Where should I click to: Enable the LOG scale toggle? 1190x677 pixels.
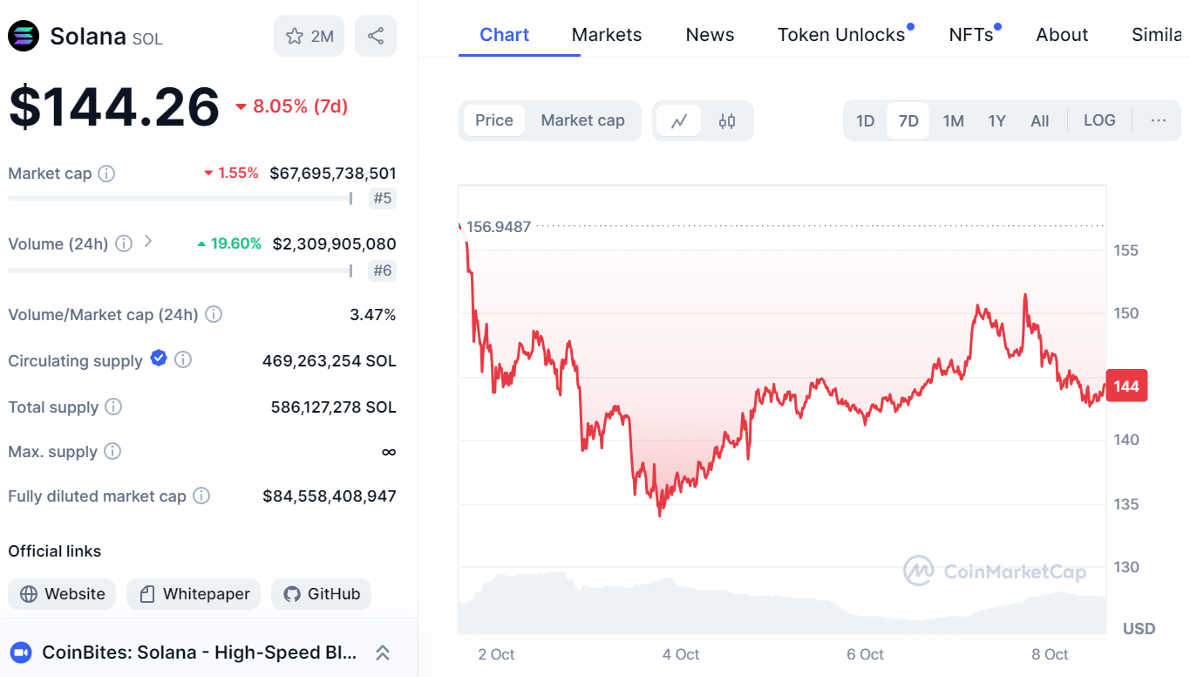click(1099, 120)
